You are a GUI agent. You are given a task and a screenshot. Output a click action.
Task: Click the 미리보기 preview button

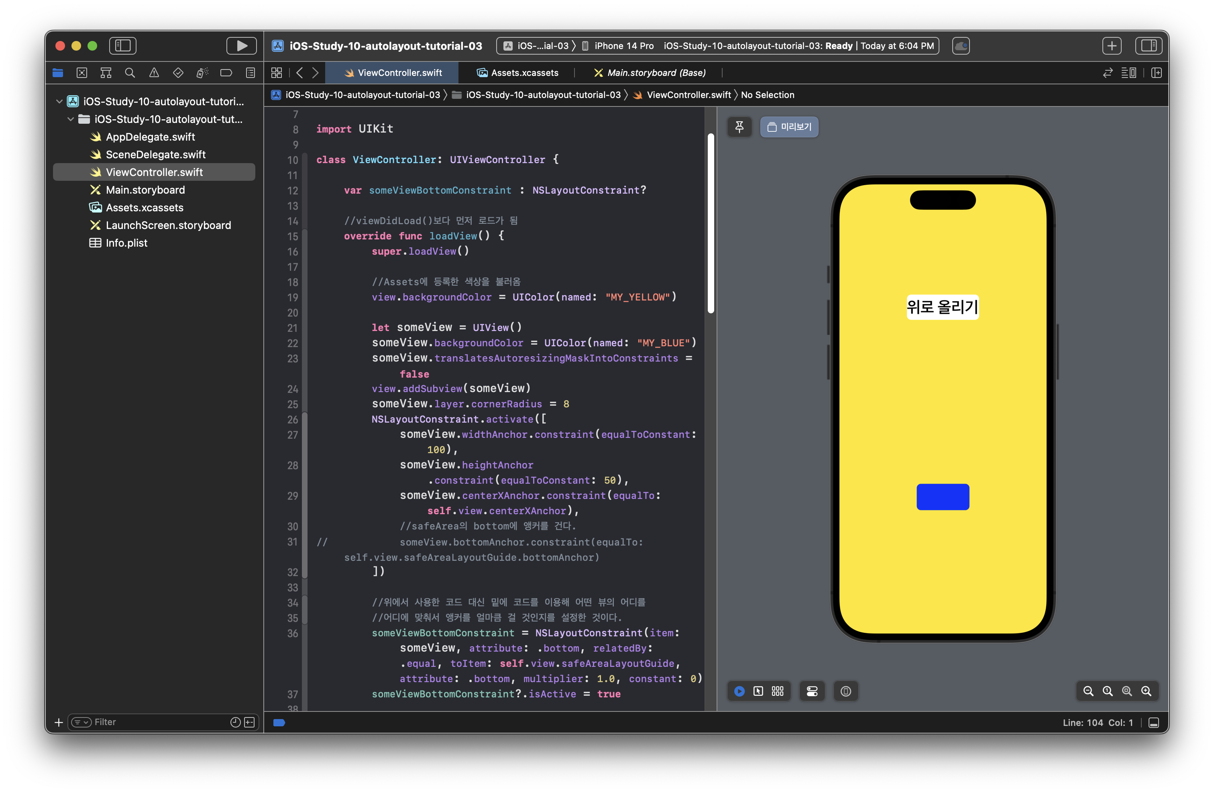789,127
